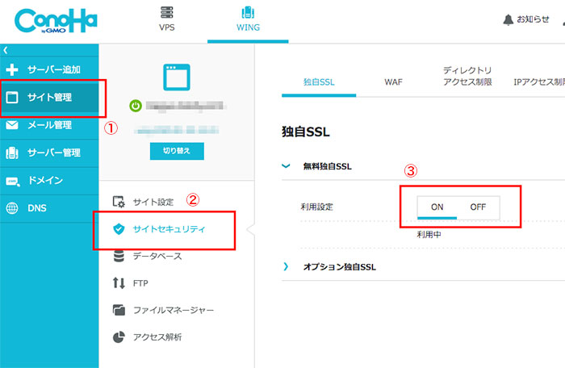The width and height of the screenshot is (565, 368).
Task: Click the bell notification icon
Action: (508, 19)
